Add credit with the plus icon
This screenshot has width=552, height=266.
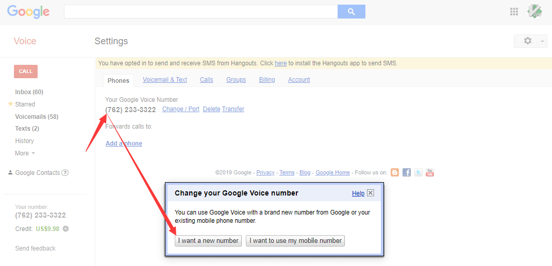click(x=66, y=229)
